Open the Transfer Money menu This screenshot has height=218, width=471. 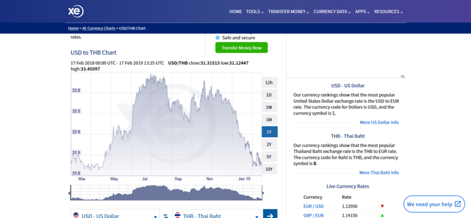288,12
